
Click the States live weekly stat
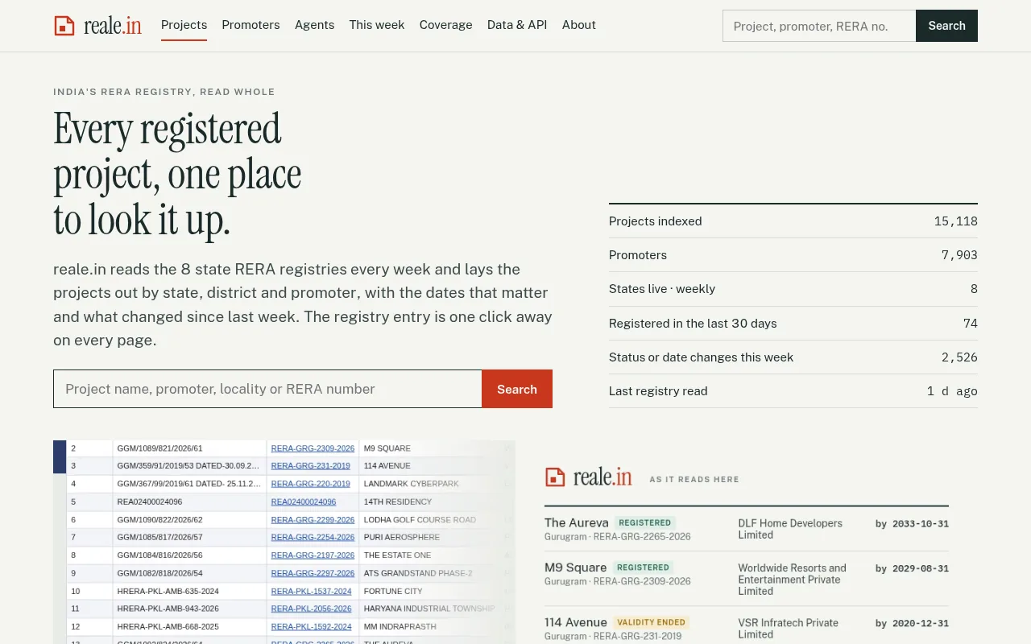click(793, 289)
